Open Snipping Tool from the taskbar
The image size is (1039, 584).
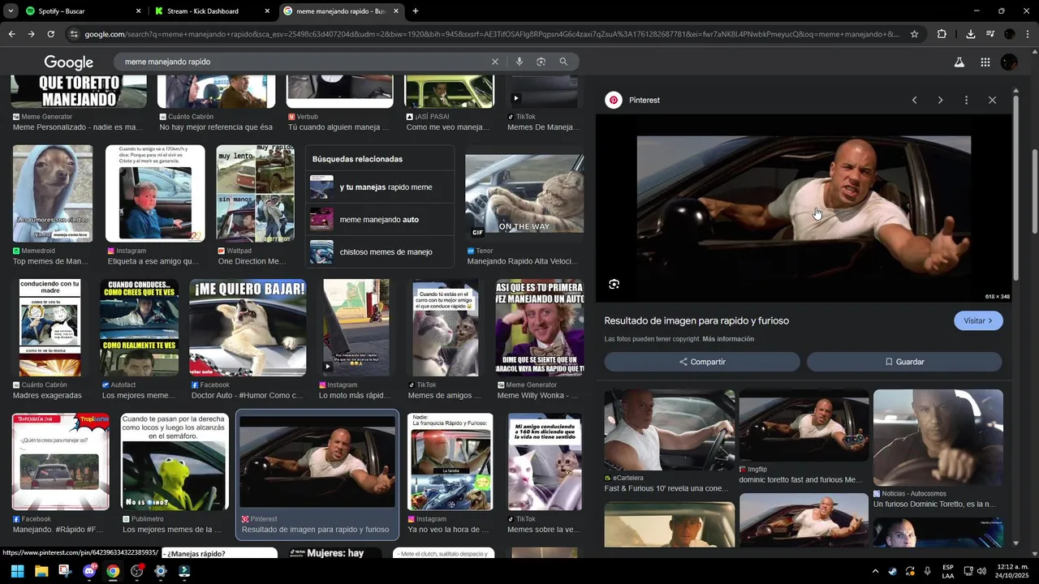pos(65,571)
